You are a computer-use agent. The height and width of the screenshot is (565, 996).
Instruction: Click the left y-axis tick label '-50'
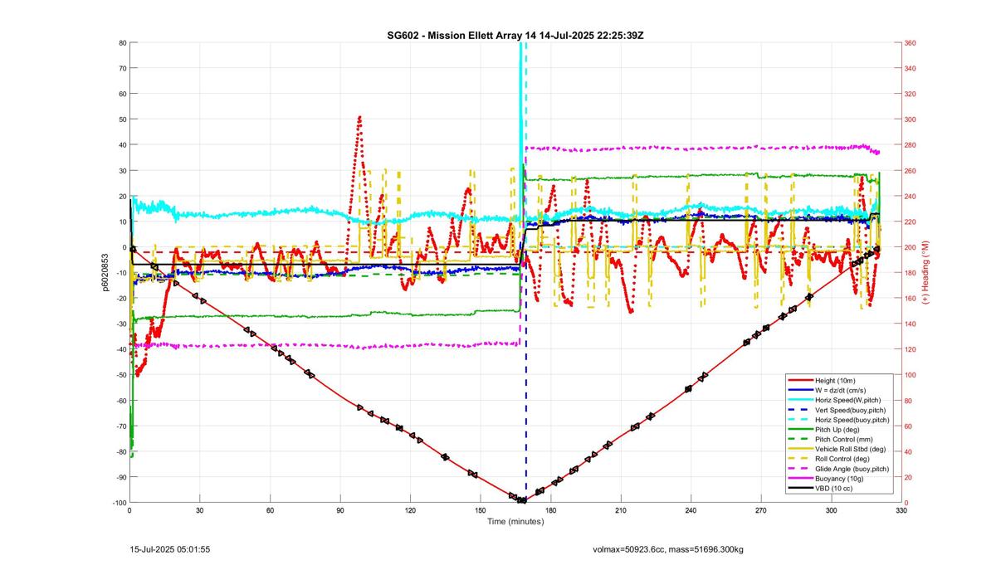pos(120,375)
